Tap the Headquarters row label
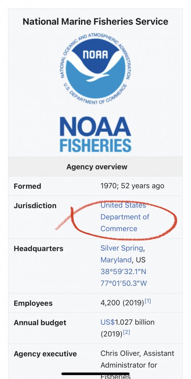The image size is (191, 379). (38, 248)
